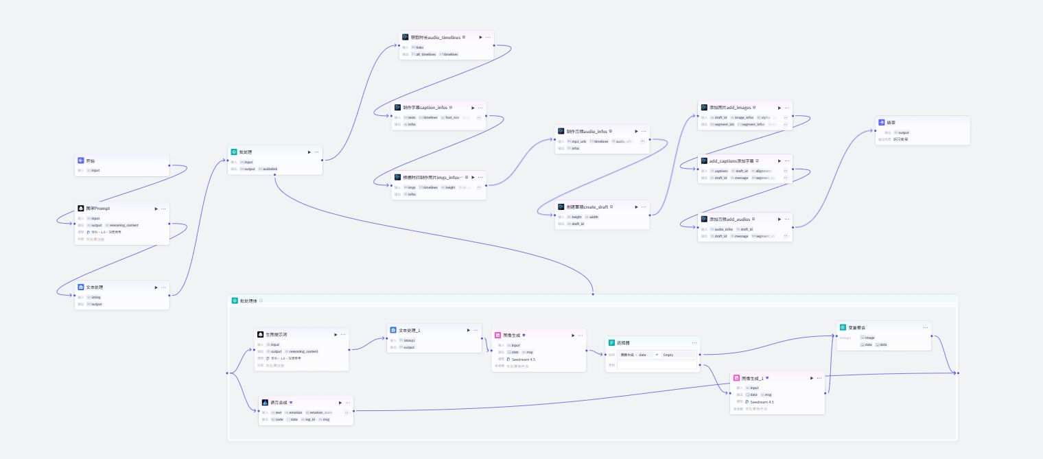1043x459 pixels.
Task: Click the 变量聚合 node icon
Action: 843,328
